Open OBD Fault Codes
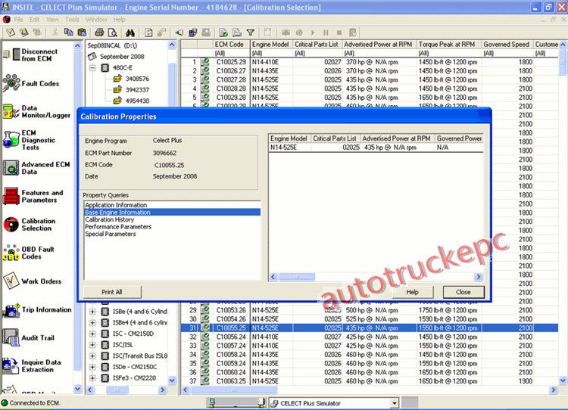Image resolution: width=568 pixels, height=410 pixels. (x=29, y=253)
